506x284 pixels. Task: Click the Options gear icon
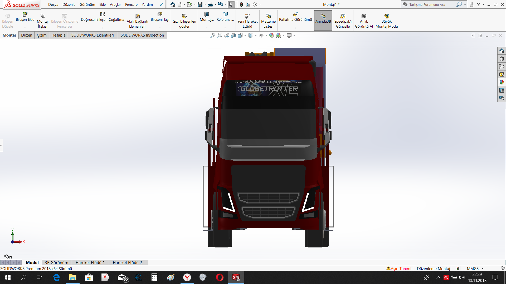pos(255,4)
